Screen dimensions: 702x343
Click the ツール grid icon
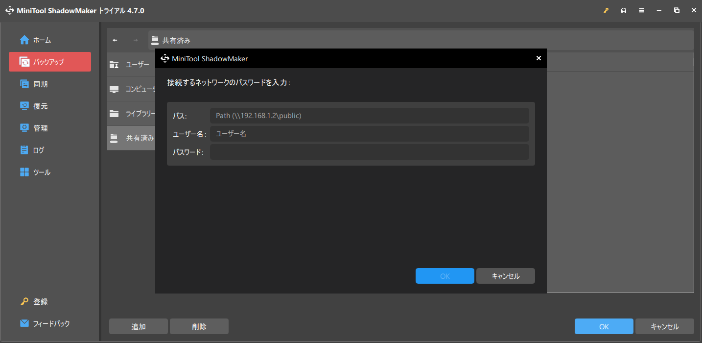click(24, 172)
